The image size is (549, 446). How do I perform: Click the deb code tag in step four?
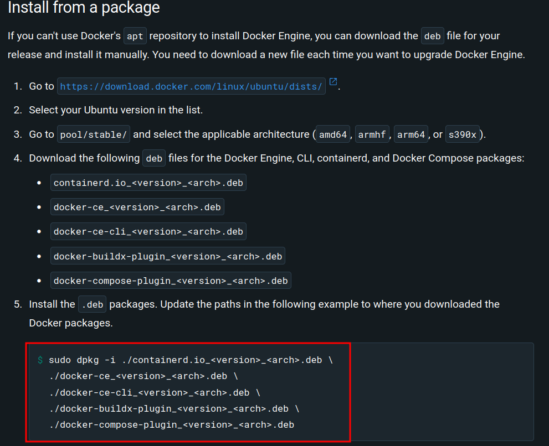point(154,158)
